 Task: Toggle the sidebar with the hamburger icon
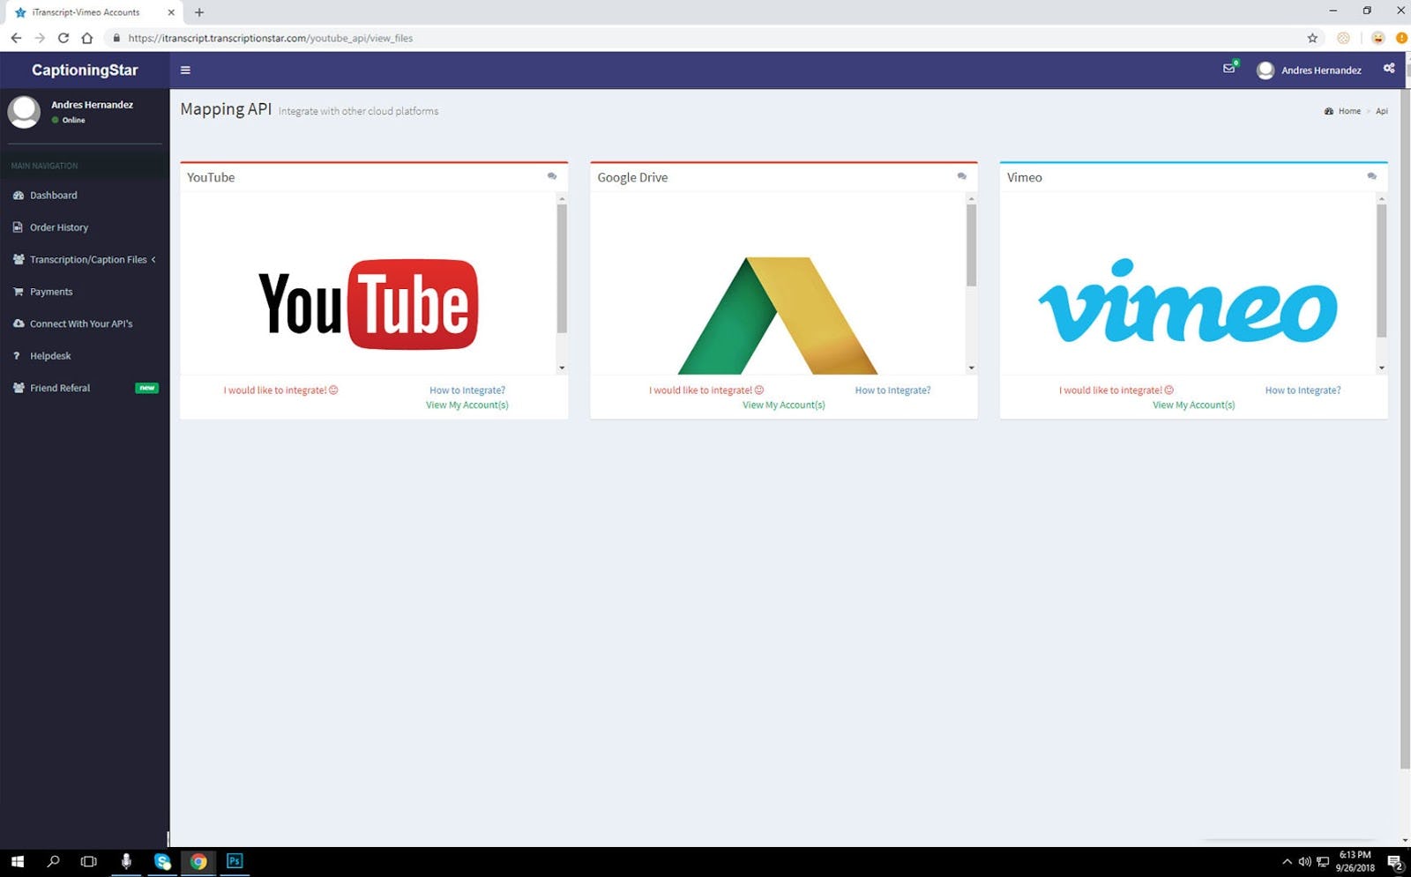(185, 70)
